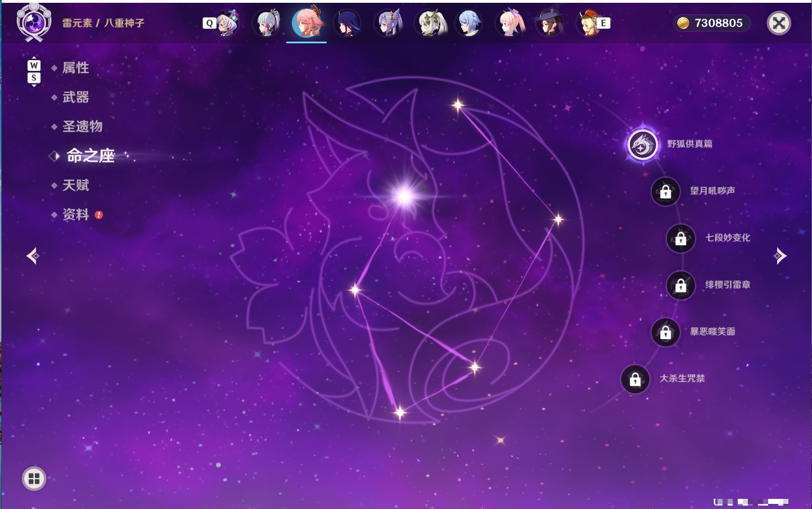Select the unlocked 野狐供真篇 constellation icon

pos(643,145)
